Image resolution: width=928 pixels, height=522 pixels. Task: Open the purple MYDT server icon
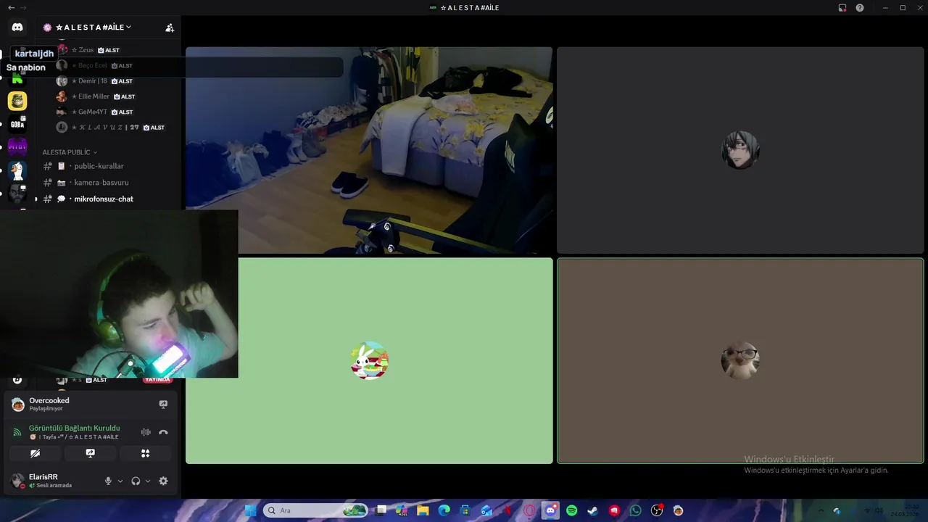point(17,146)
